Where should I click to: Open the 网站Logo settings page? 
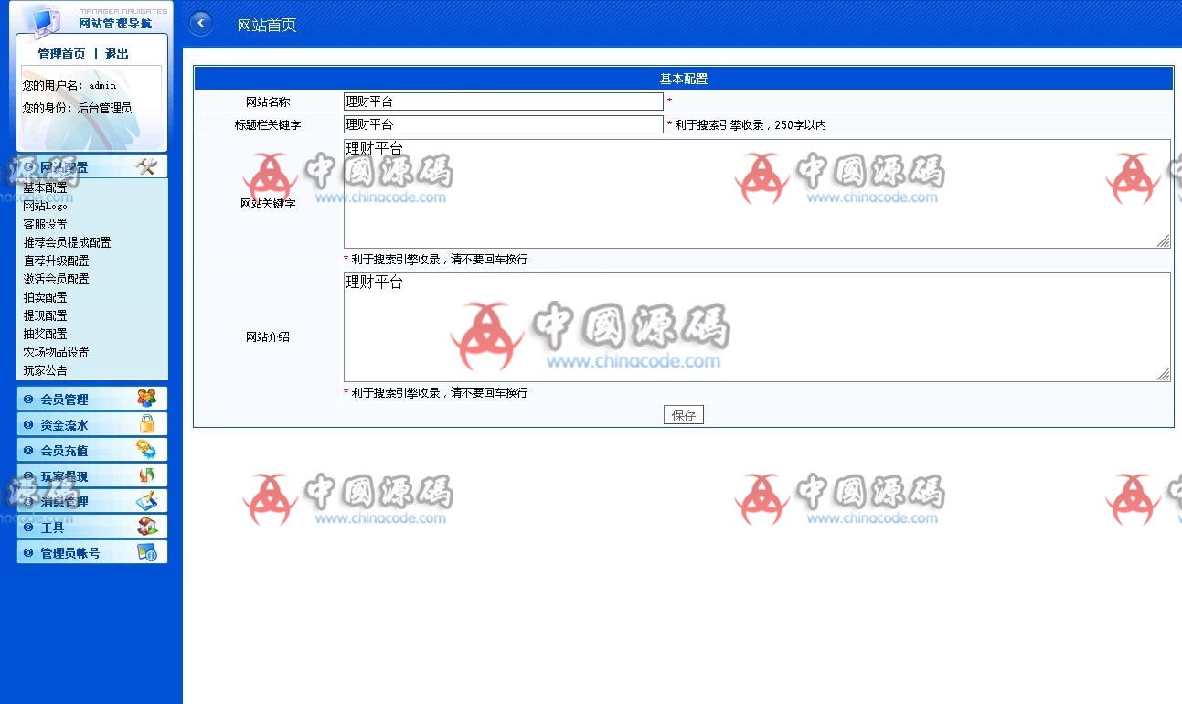pyautogui.click(x=46, y=206)
